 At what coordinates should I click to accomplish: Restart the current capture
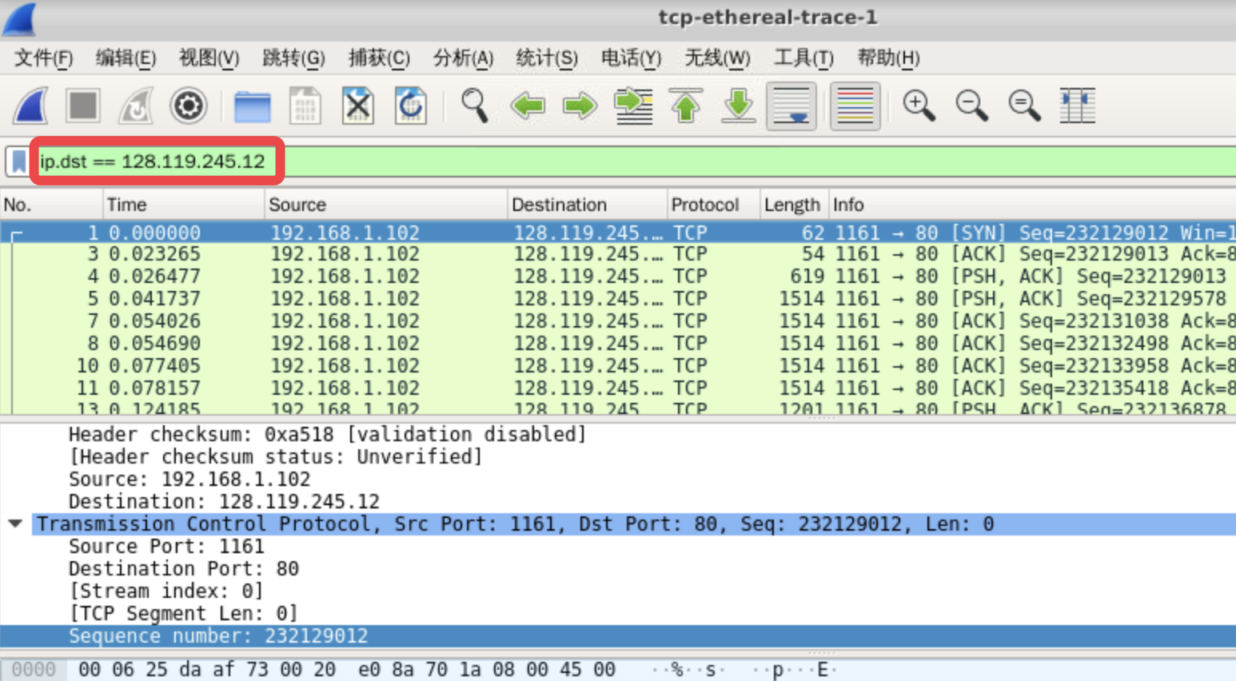pyautogui.click(x=136, y=106)
